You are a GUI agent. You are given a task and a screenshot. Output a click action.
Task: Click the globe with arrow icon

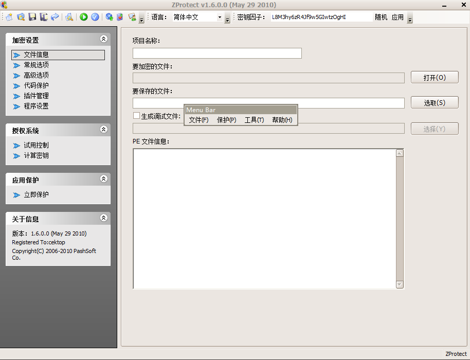point(109,17)
